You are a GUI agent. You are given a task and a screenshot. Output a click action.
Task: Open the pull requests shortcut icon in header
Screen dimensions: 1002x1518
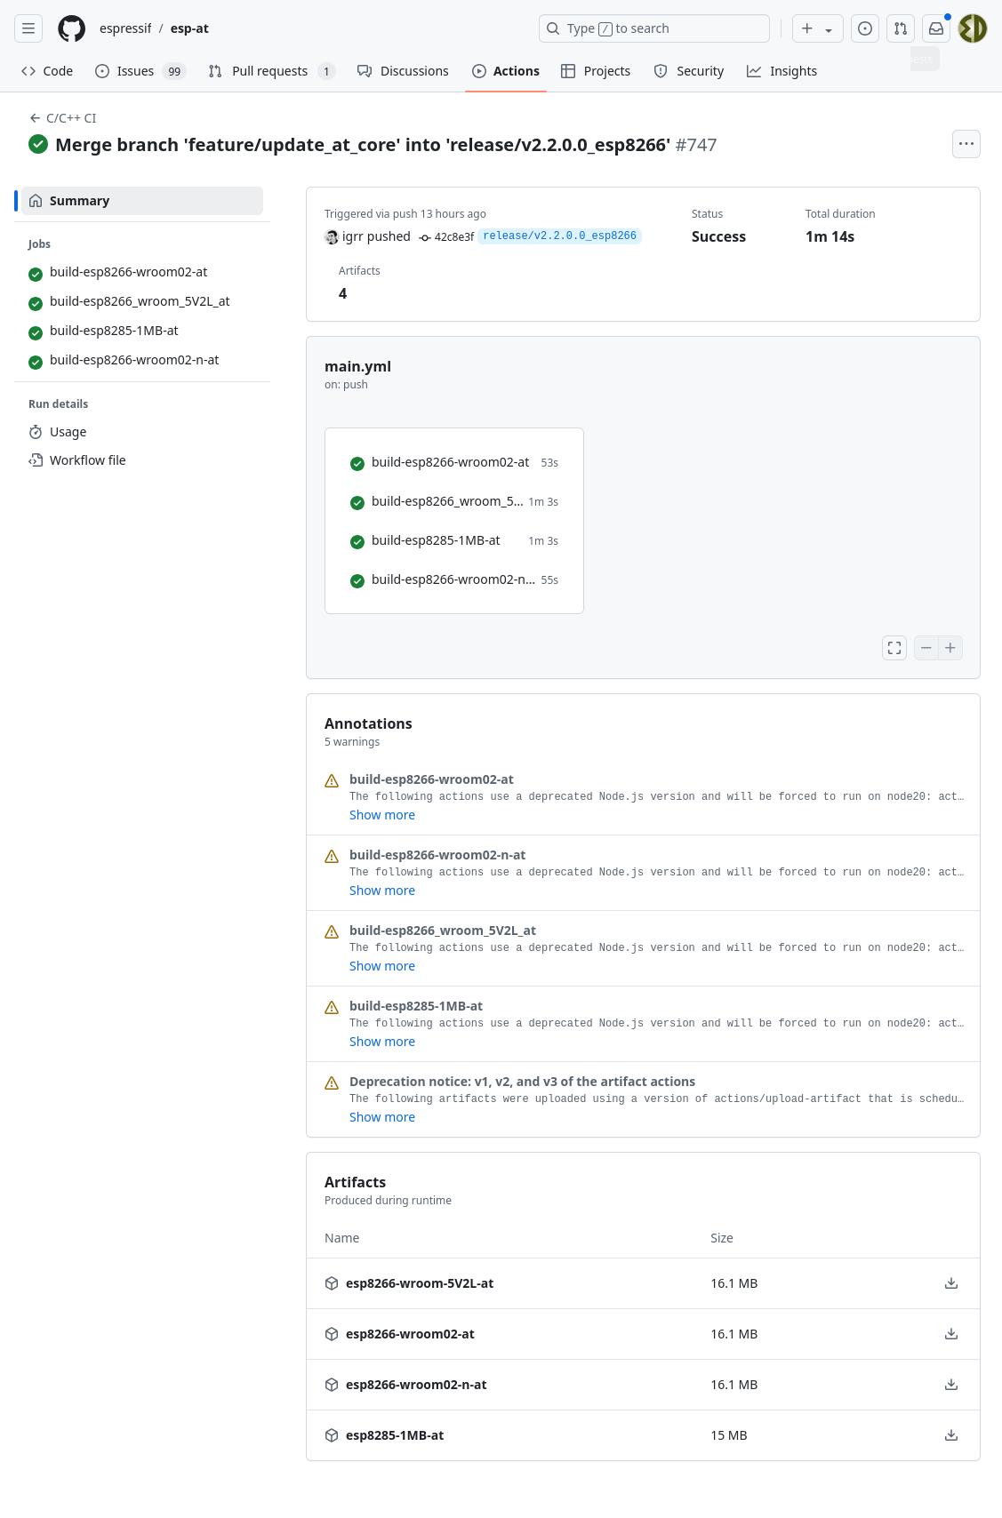(x=901, y=28)
